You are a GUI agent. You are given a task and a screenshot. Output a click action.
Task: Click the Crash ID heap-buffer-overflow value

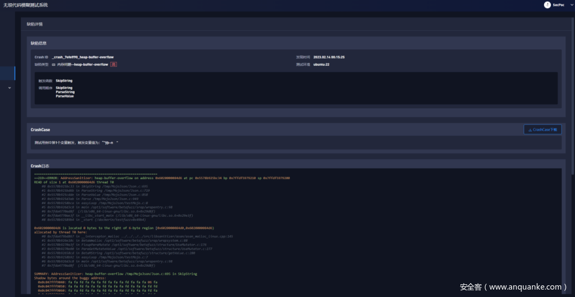83,57
